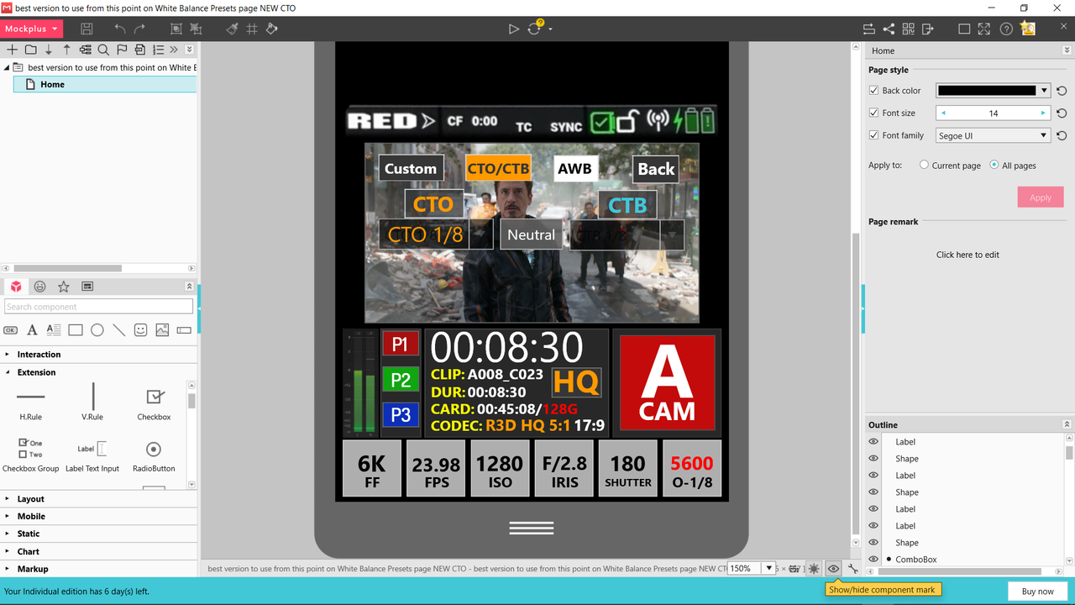Decrease font size with left arrow
The image size is (1075, 605).
click(943, 113)
